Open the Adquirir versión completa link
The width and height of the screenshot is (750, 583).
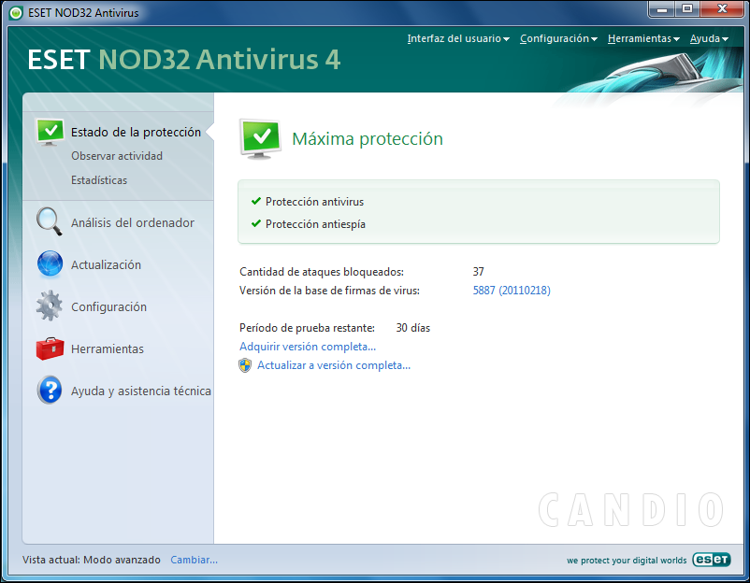click(308, 347)
